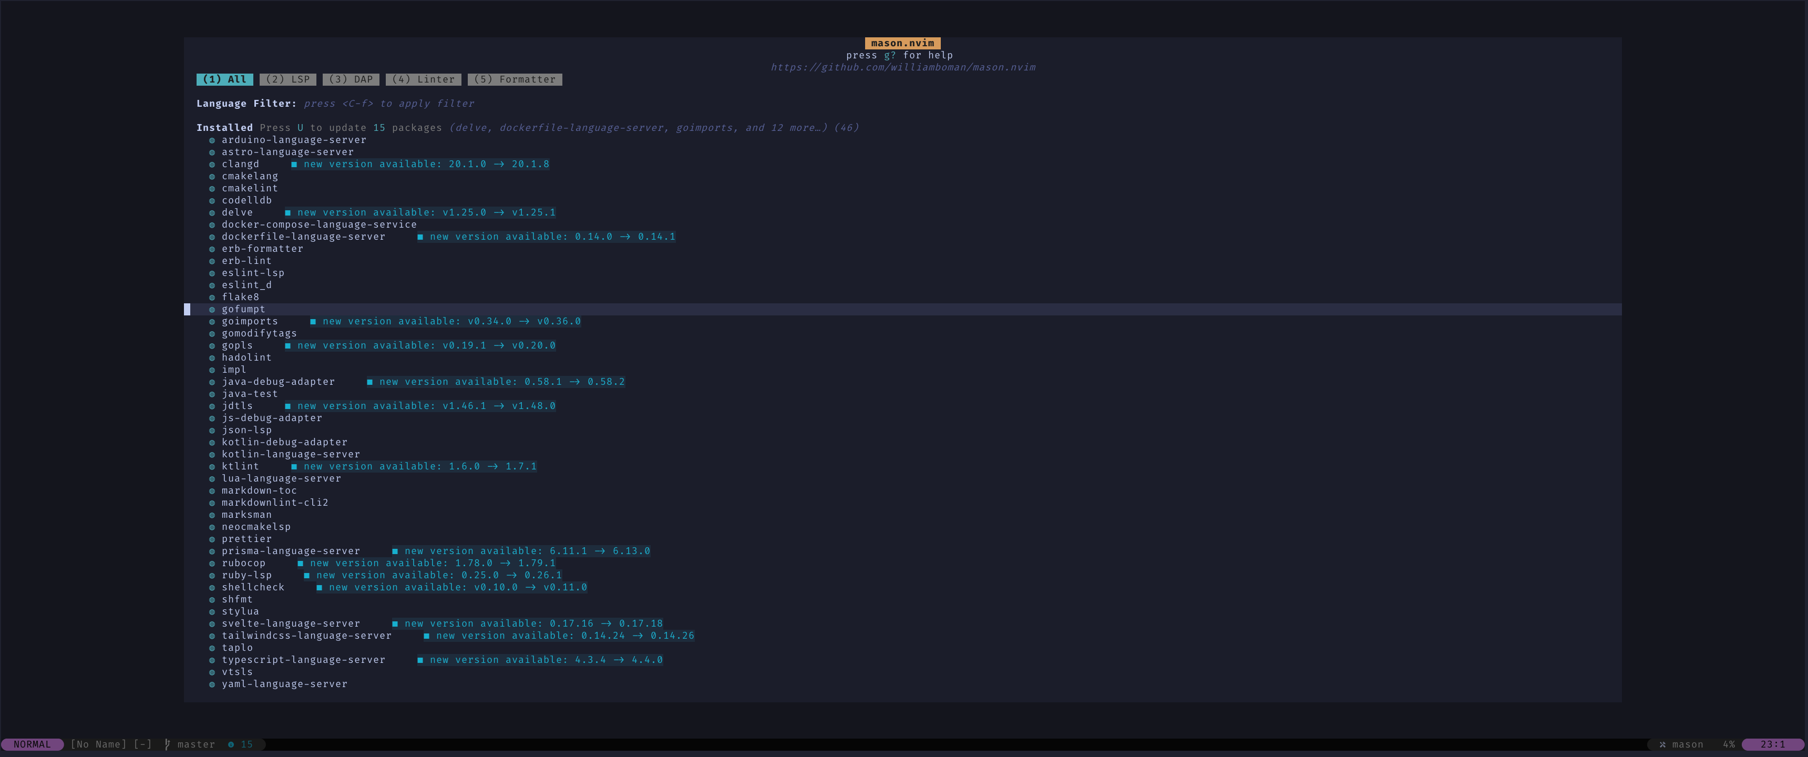Expand the lua-language-server package entry

point(281,478)
